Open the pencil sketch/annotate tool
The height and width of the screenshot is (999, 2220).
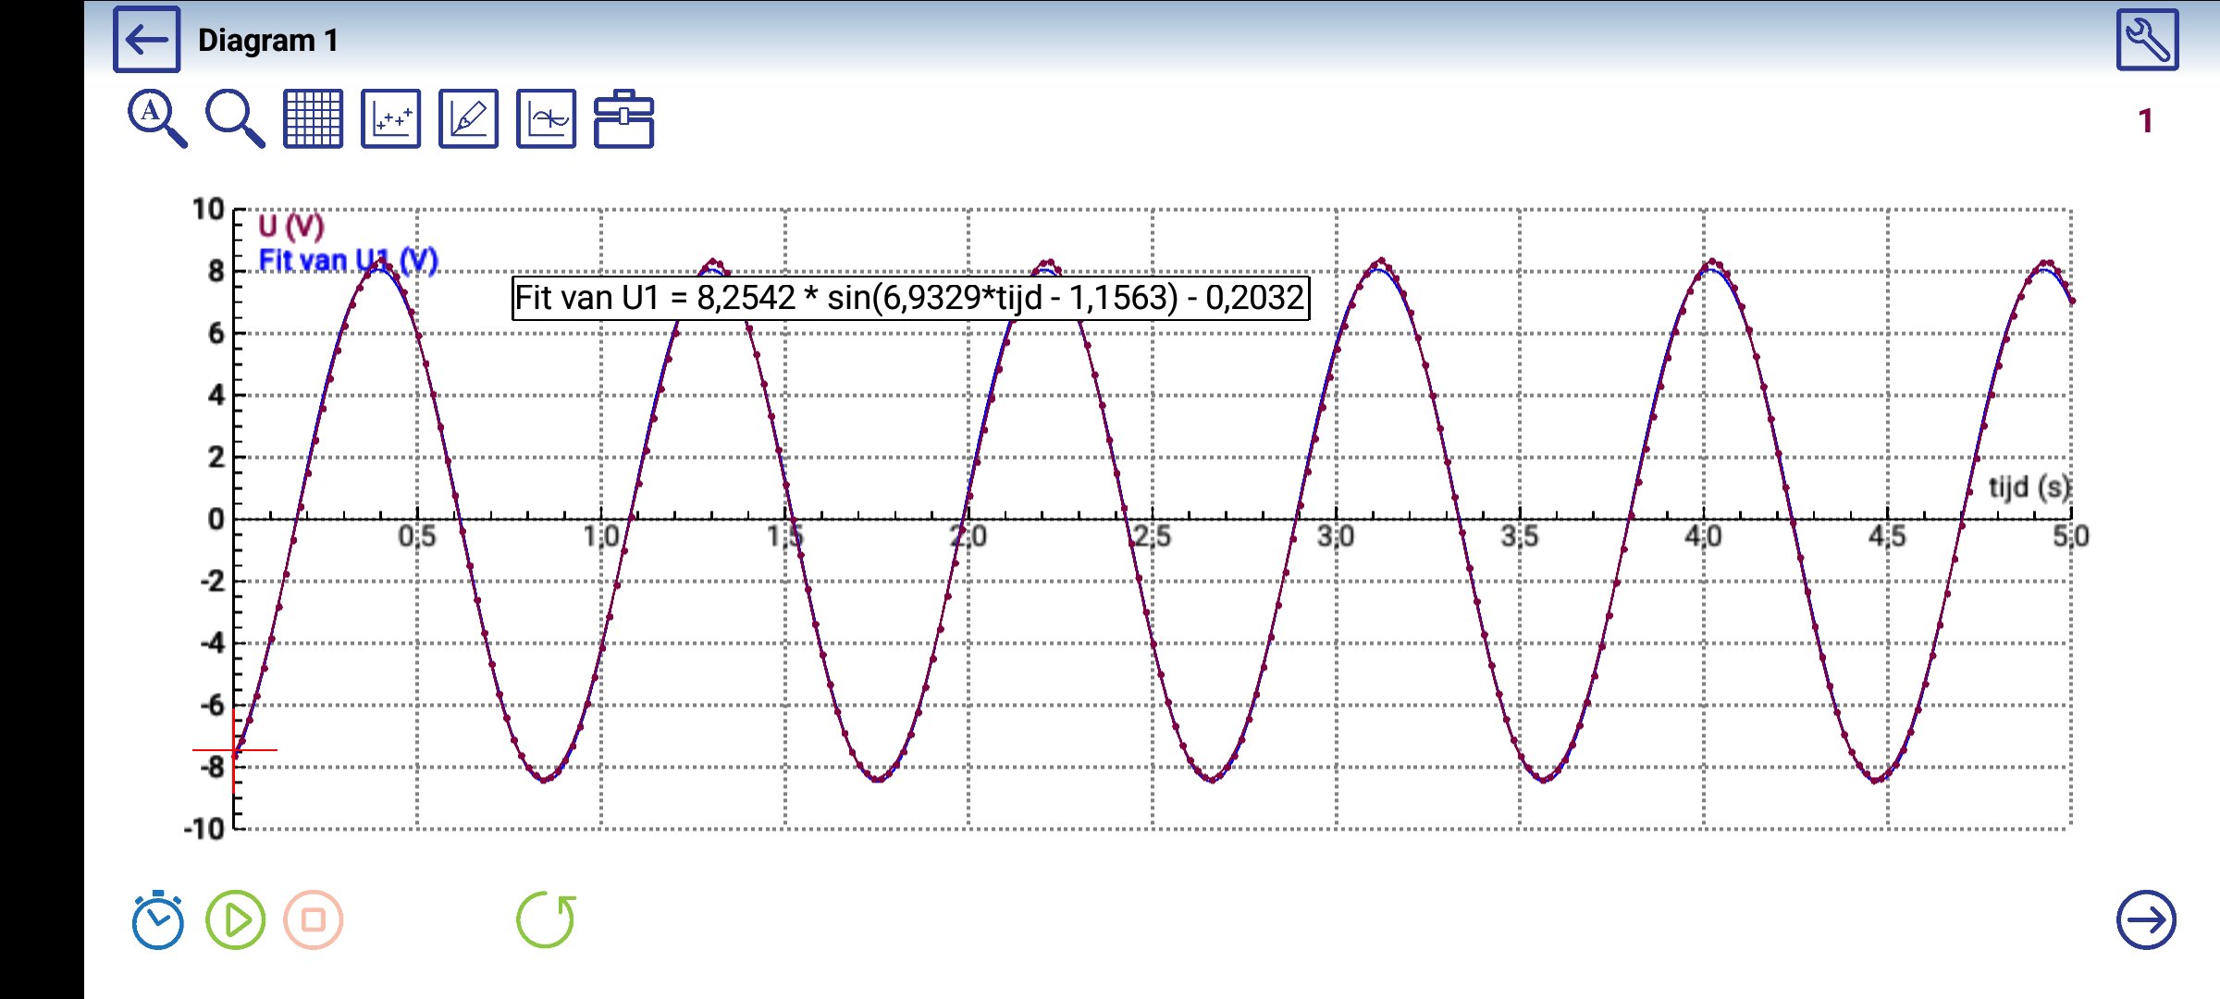tap(468, 118)
